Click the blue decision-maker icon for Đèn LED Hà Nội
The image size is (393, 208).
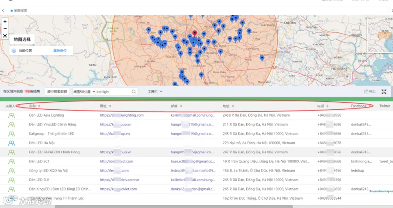click(x=11, y=143)
